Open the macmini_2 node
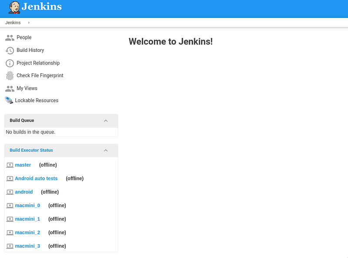 point(27,233)
